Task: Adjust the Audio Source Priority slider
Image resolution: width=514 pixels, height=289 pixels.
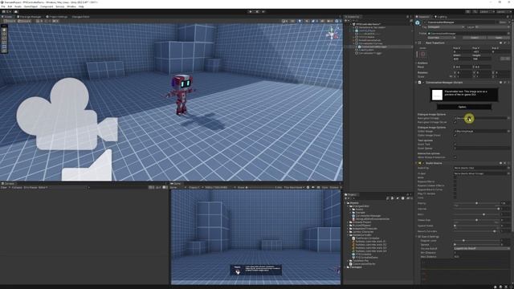Action: coord(476,203)
